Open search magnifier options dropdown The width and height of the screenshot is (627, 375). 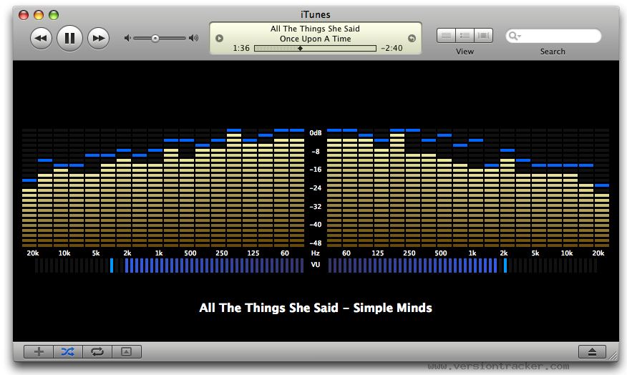coord(514,36)
